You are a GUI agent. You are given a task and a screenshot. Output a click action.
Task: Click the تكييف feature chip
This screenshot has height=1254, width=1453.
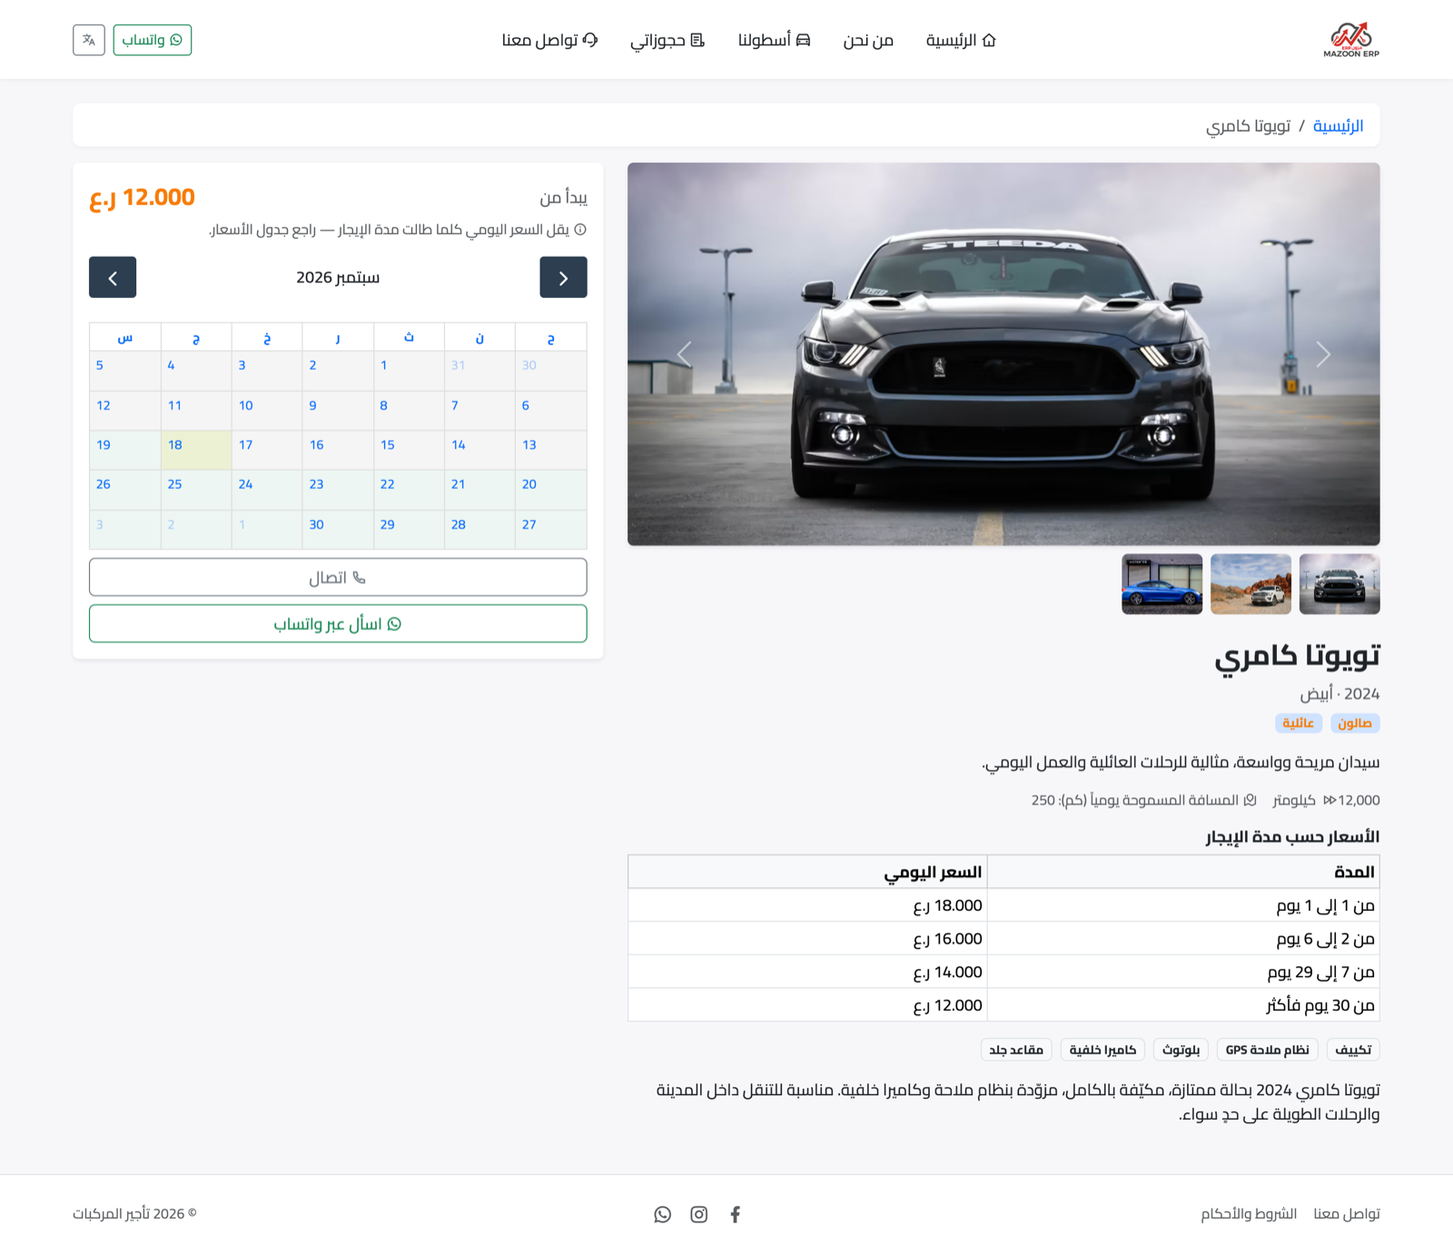1353,1050
